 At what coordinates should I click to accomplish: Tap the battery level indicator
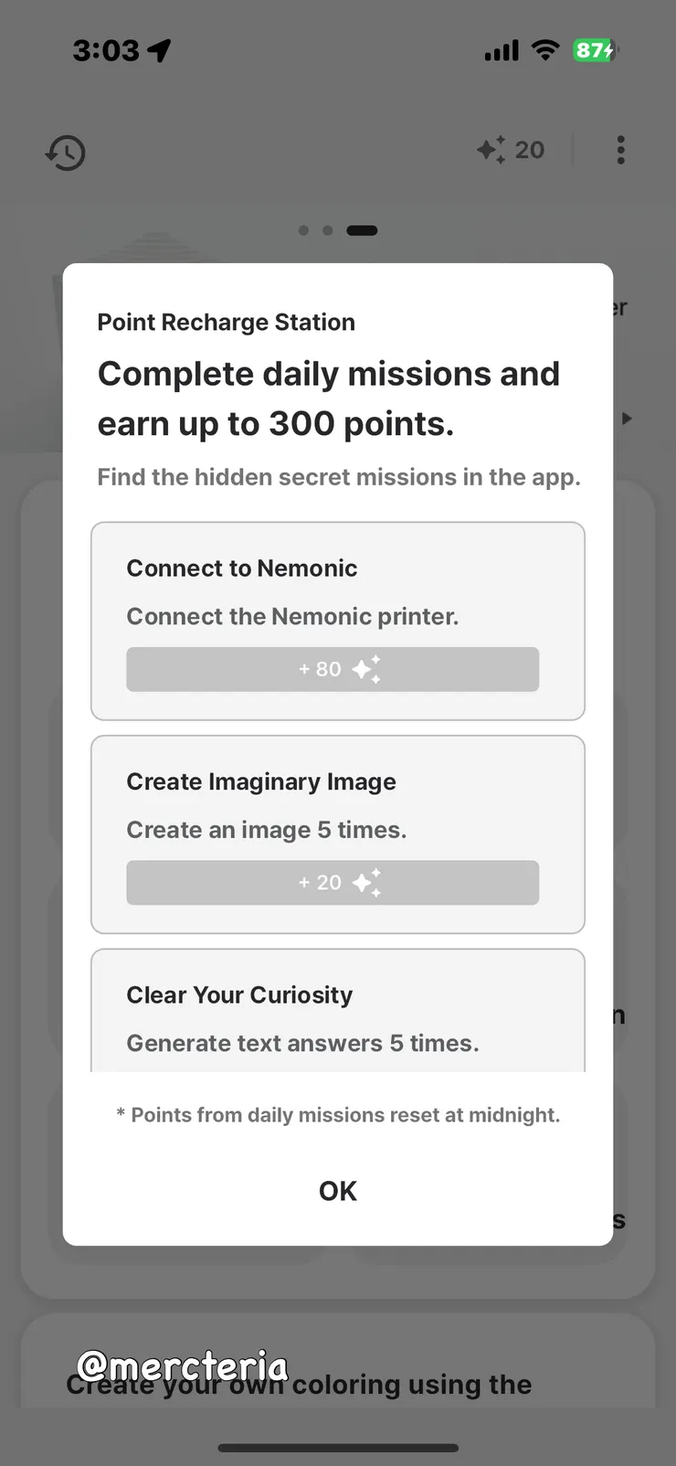[x=595, y=50]
